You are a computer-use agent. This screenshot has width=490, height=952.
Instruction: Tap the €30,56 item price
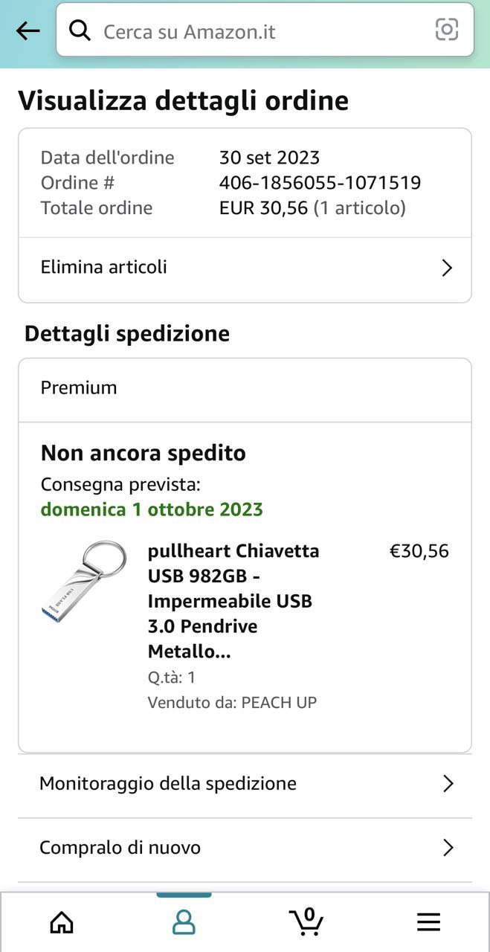pos(419,551)
